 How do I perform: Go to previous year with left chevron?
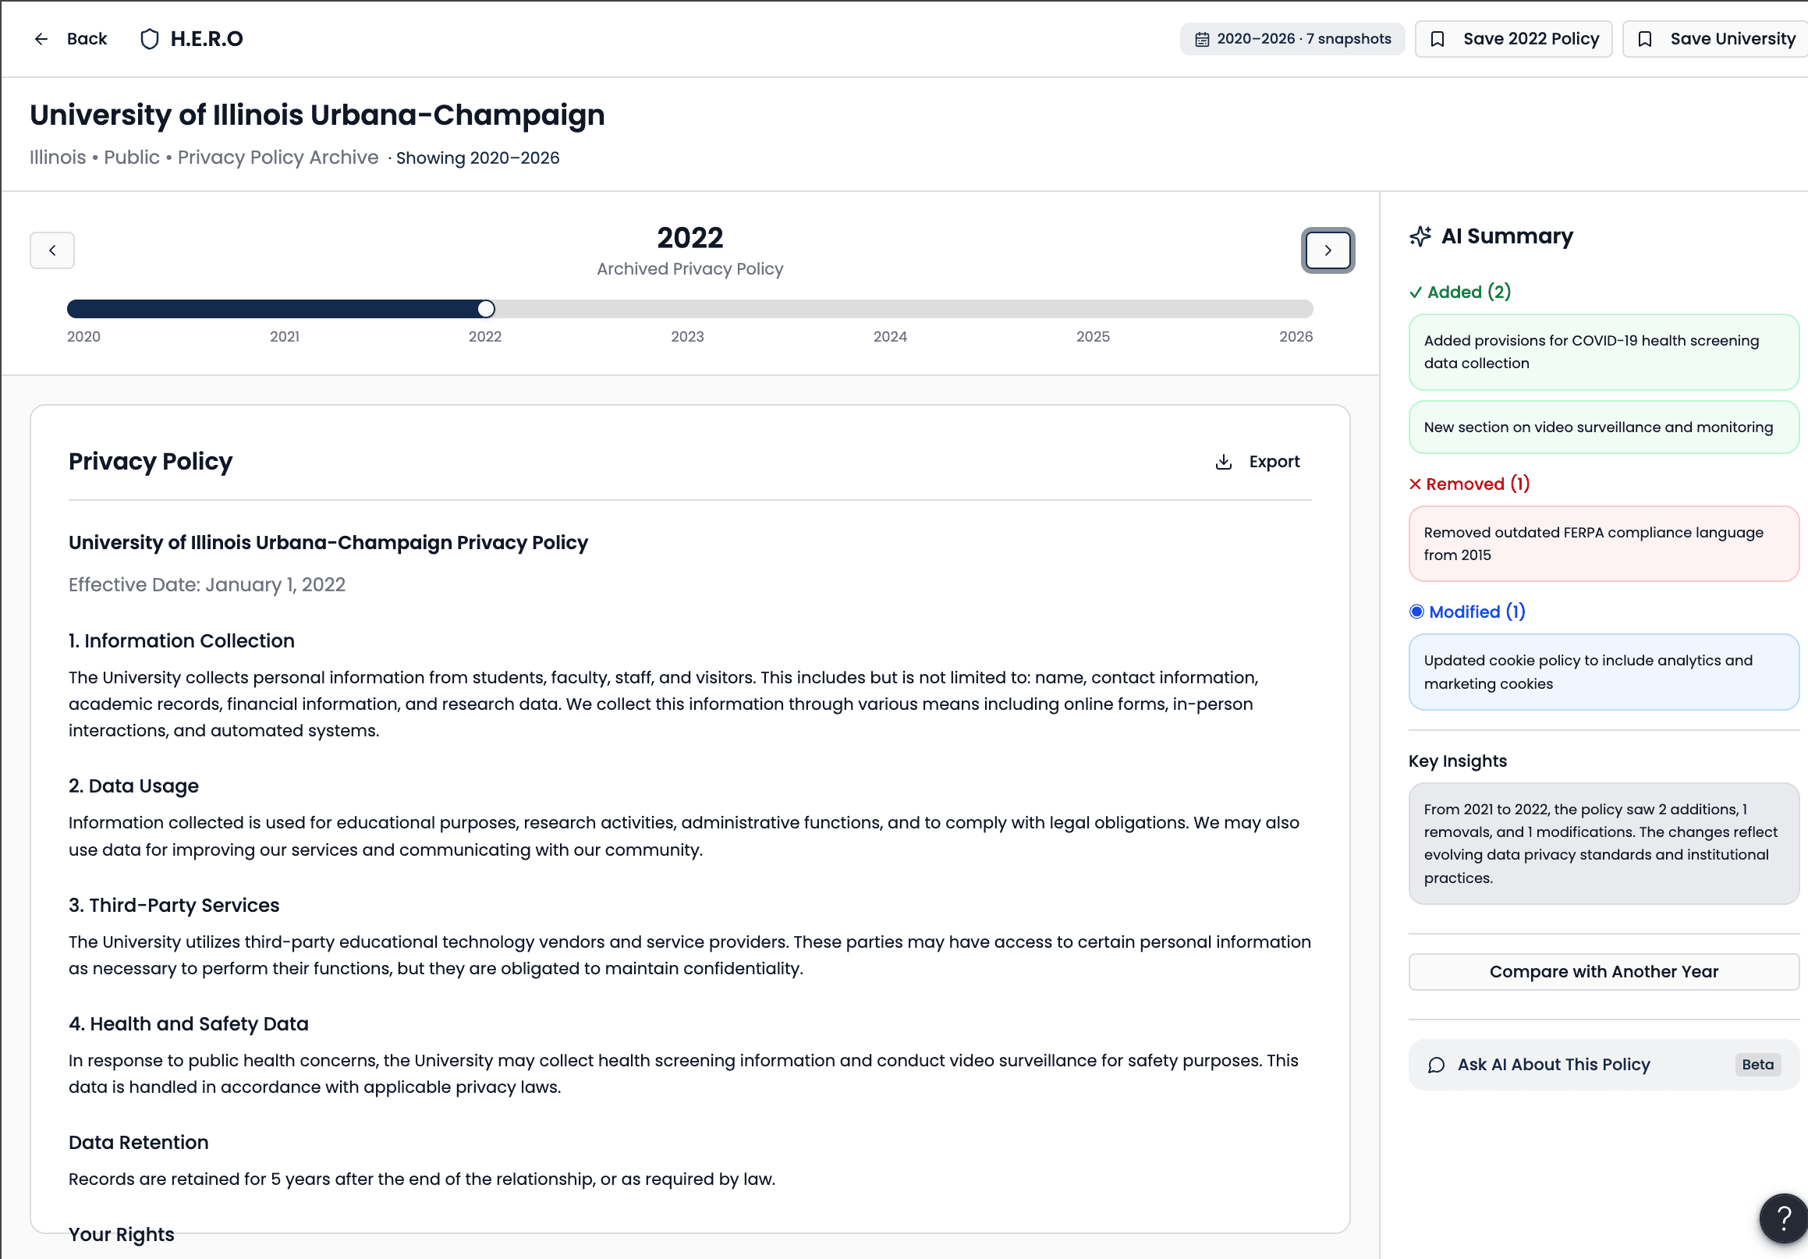52,250
